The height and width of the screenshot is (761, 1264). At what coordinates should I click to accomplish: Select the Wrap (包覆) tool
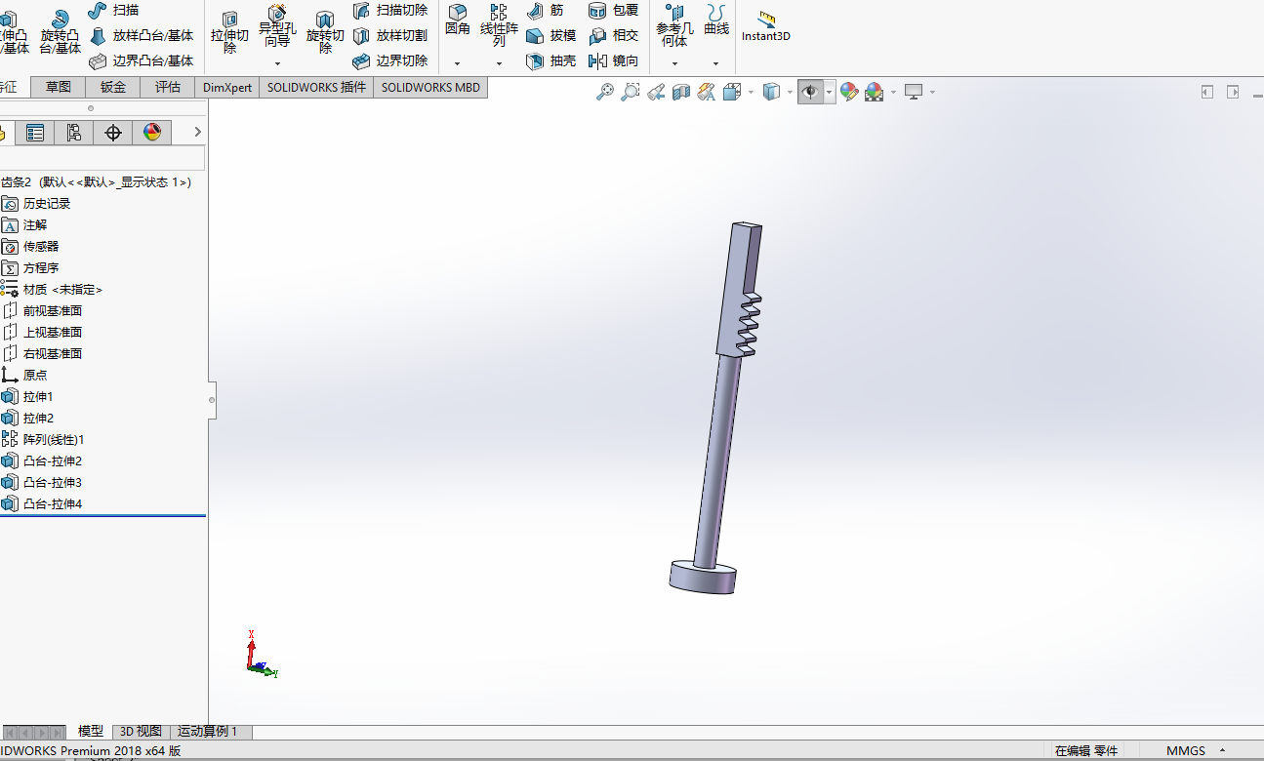click(614, 10)
